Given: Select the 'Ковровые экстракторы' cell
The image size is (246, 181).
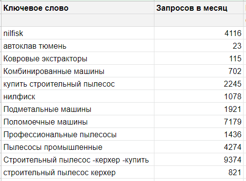Looking at the screenshot, I should [x=78, y=58].
